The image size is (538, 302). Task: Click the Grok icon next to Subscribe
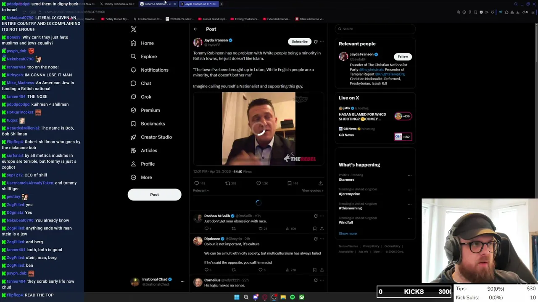click(316, 42)
